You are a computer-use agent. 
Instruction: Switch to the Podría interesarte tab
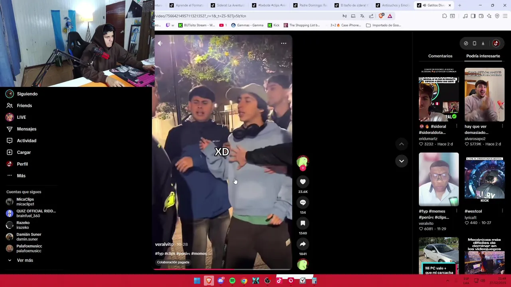[x=483, y=56]
